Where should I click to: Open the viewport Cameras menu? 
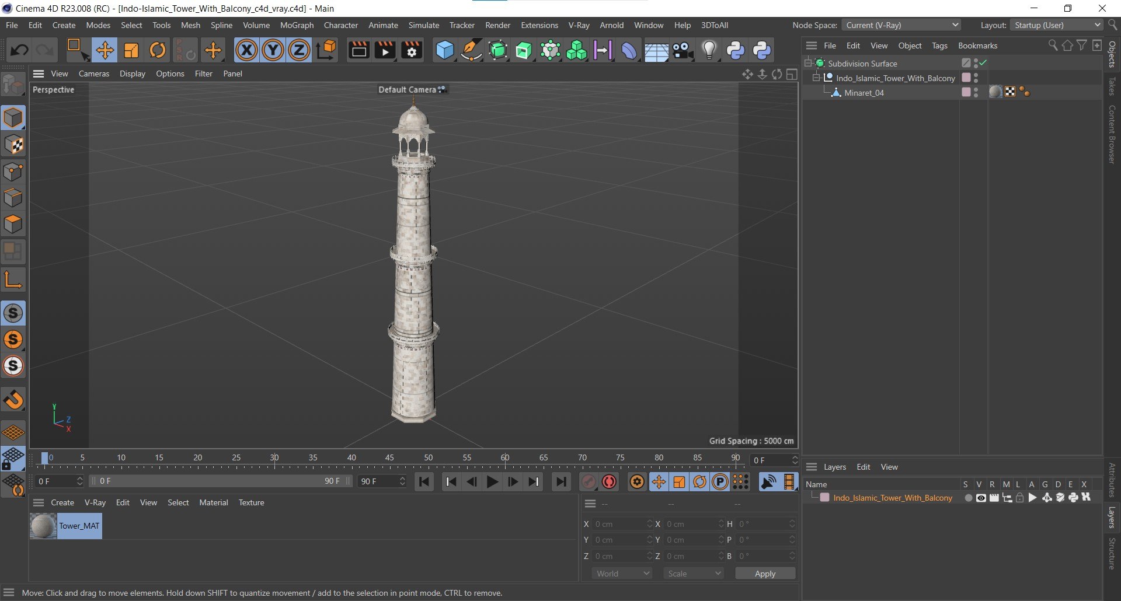[94, 74]
